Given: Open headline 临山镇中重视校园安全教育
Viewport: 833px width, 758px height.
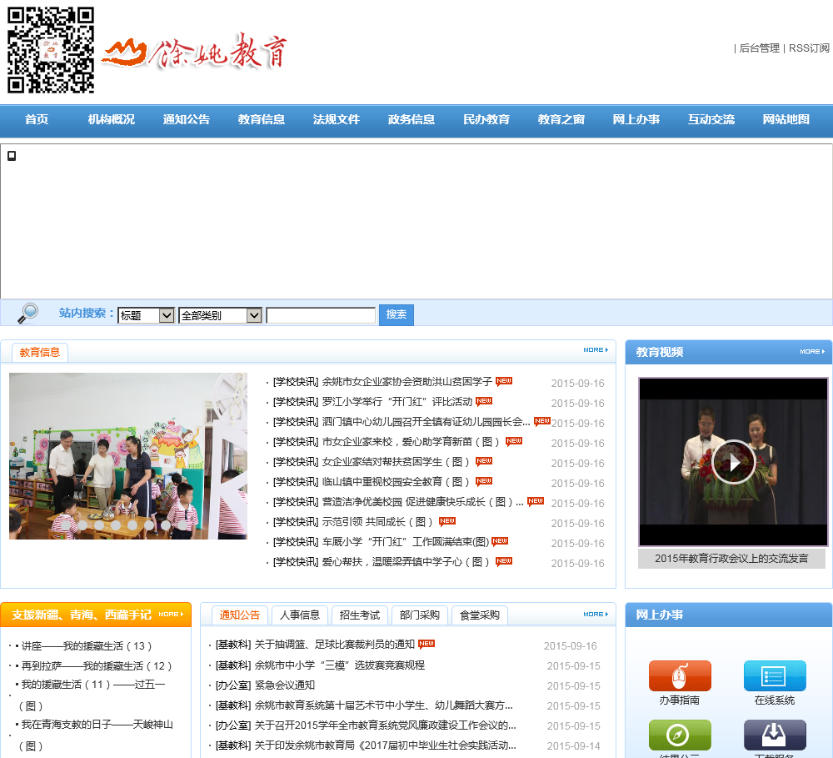Looking at the screenshot, I should (x=396, y=482).
